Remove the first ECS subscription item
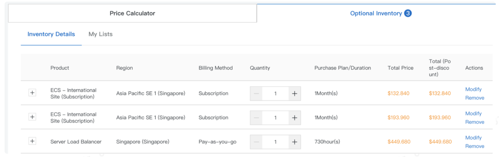Image resolution: width=499 pixels, height=157 pixels. coord(474,98)
